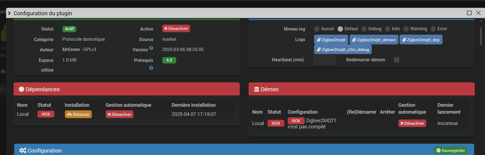Close the plugin configuration dialog
The height and width of the screenshot is (155, 485).
[478, 13]
